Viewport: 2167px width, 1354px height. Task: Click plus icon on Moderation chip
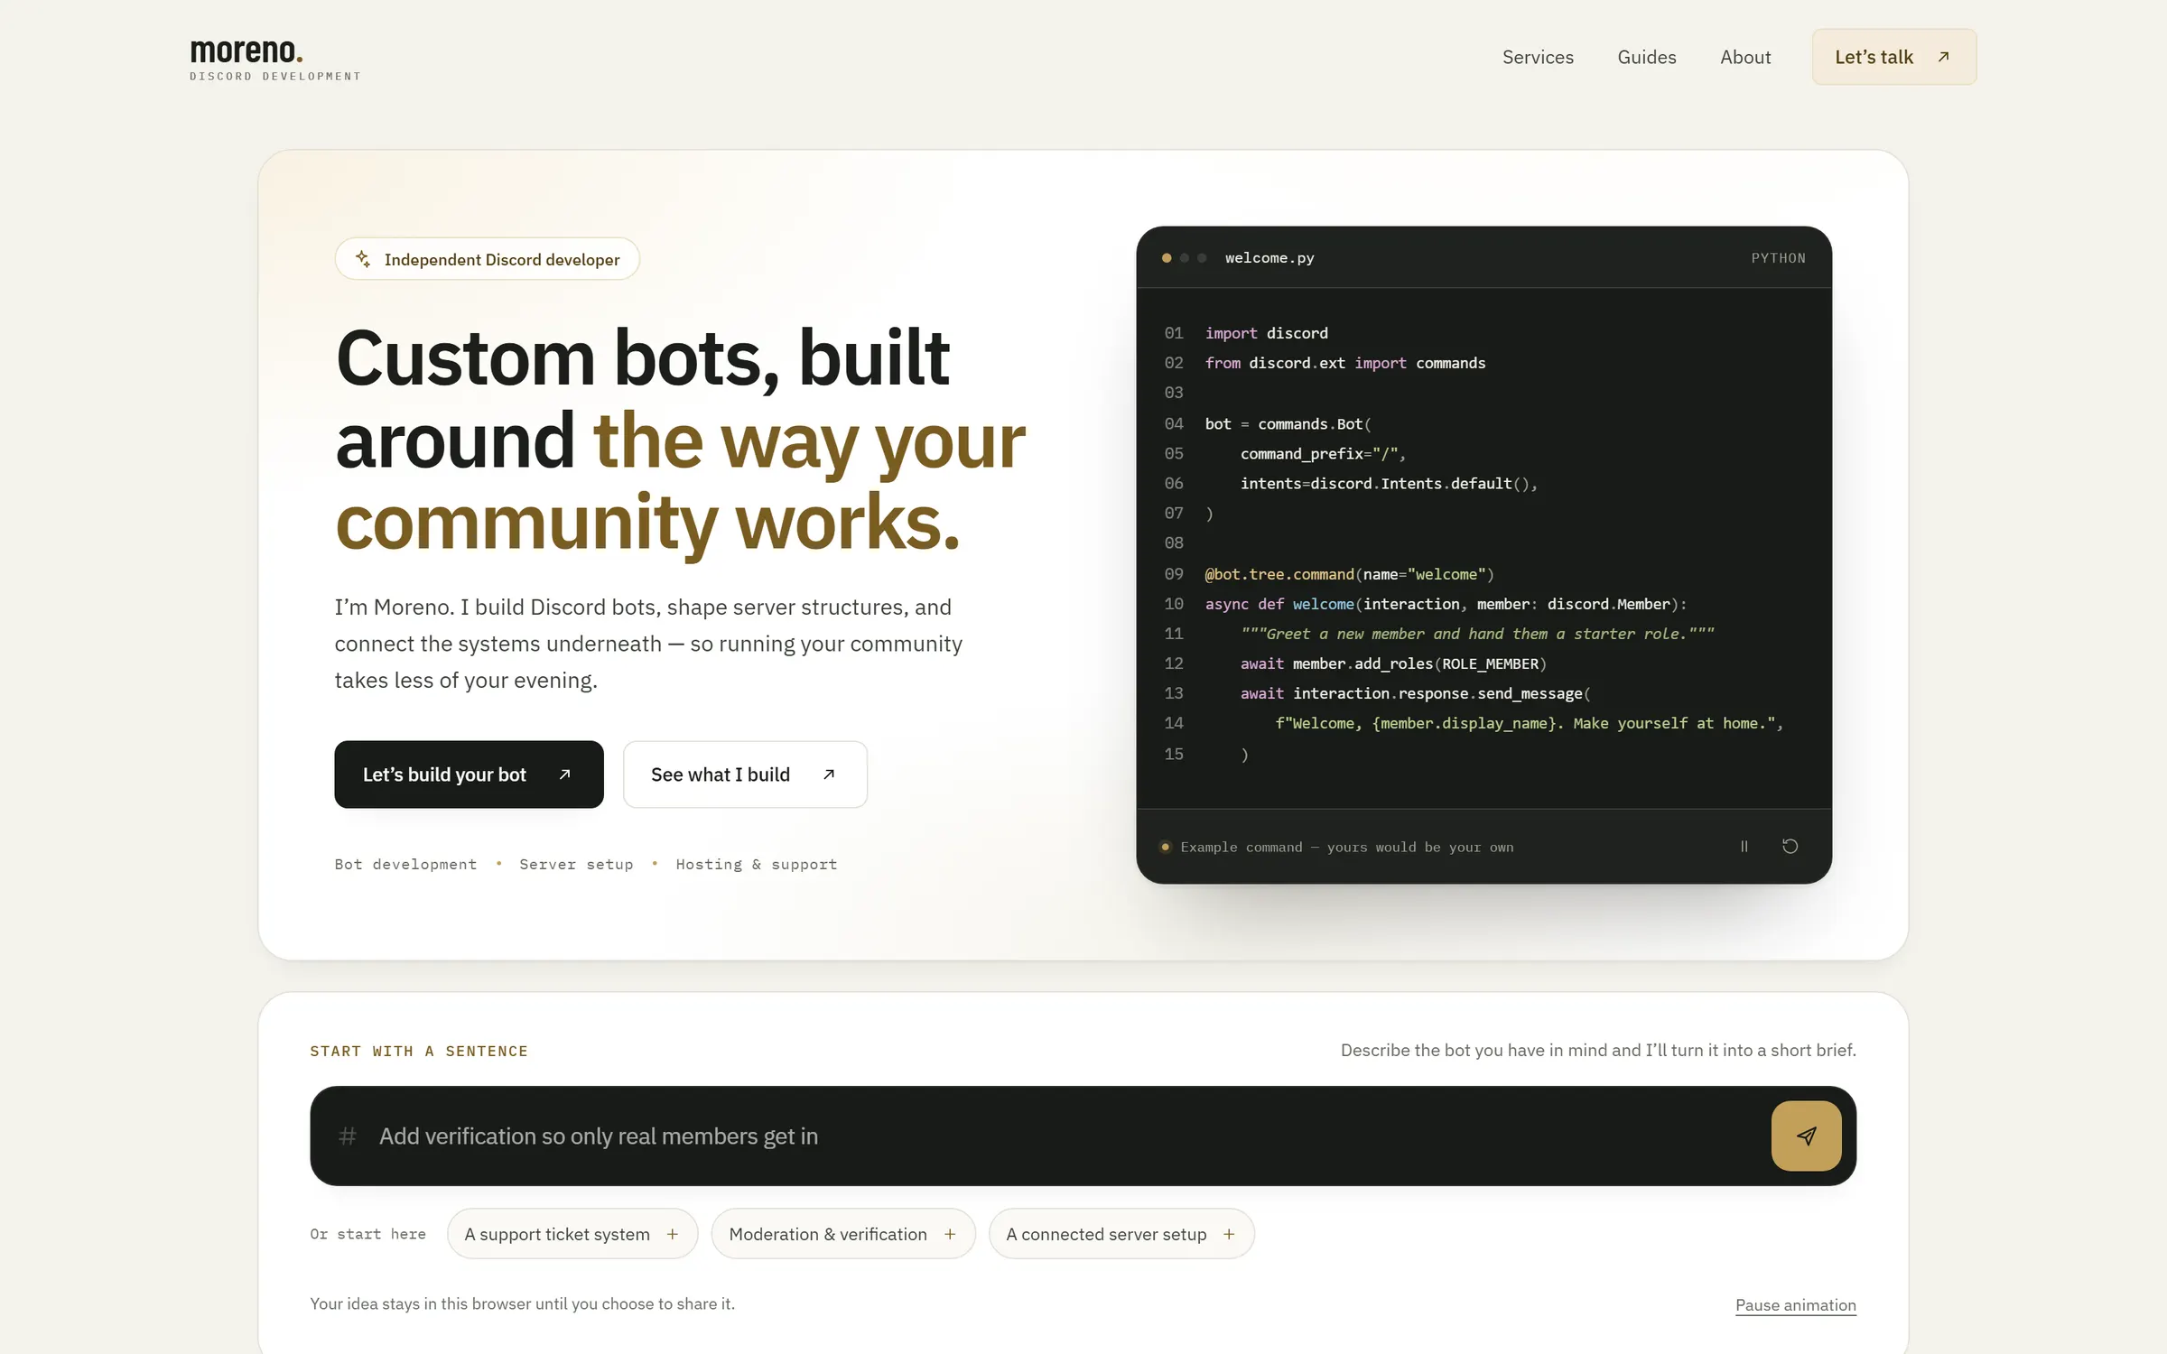pos(950,1234)
